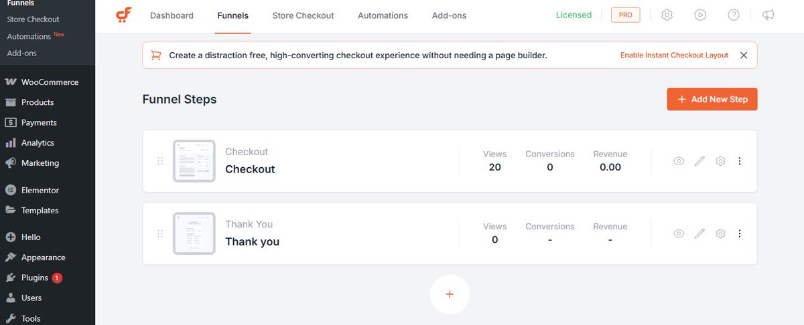Open the video tutorial play icon
Screen dimensions: 804x325
coord(700,15)
